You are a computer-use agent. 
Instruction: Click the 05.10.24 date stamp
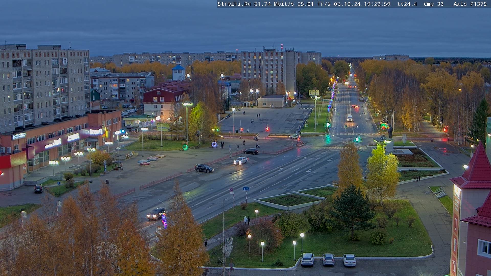click(x=347, y=4)
